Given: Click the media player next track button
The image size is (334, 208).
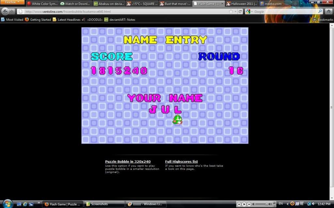Looking at the screenshot, I should (249, 204).
